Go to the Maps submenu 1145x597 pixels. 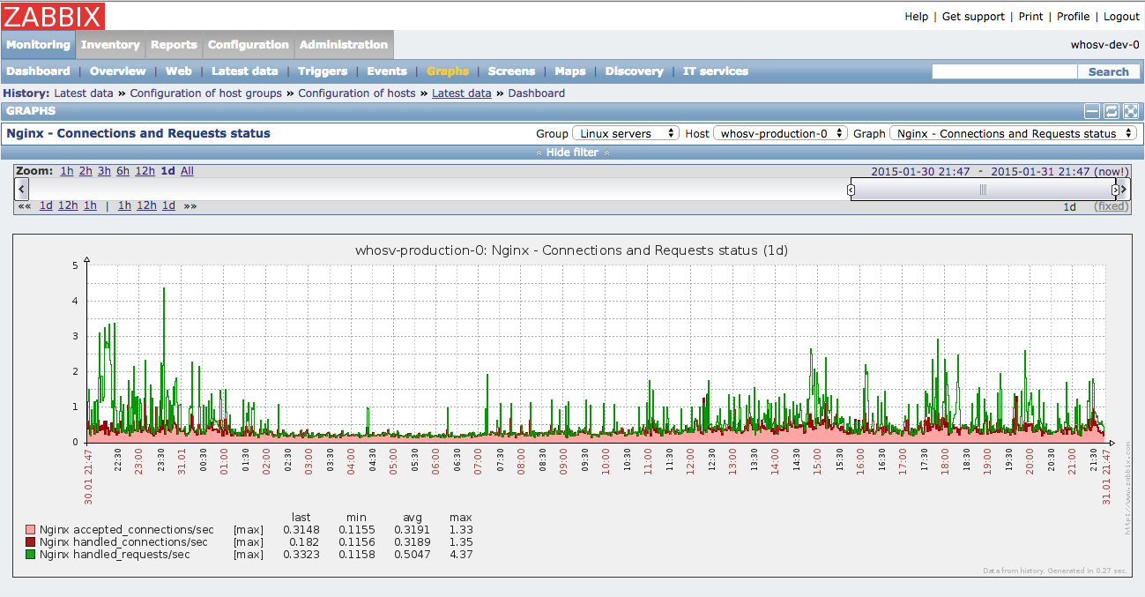570,71
